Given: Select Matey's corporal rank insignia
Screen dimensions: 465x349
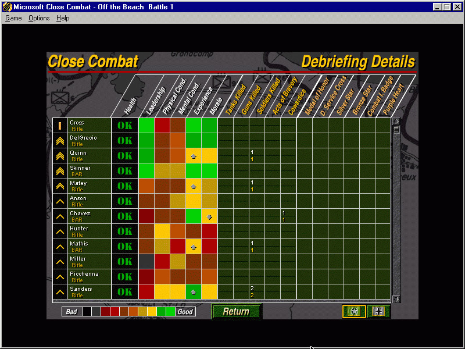Looking at the screenshot, I should point(60,186).
